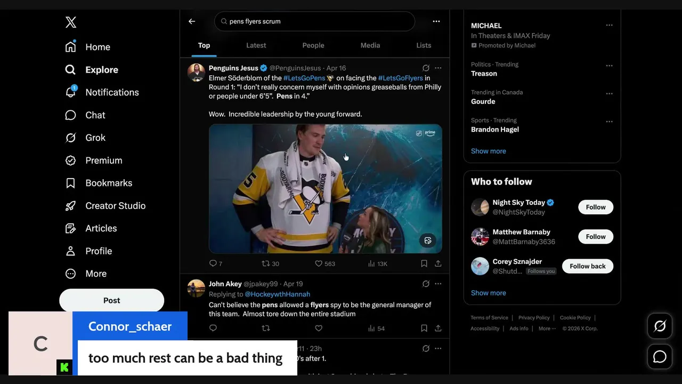Viewport: 682px width, 384px height.
Task: Switch to the Lists tab
Action: point(424,45)
